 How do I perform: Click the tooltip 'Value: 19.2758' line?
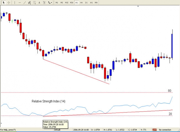[x=50, y=127]
